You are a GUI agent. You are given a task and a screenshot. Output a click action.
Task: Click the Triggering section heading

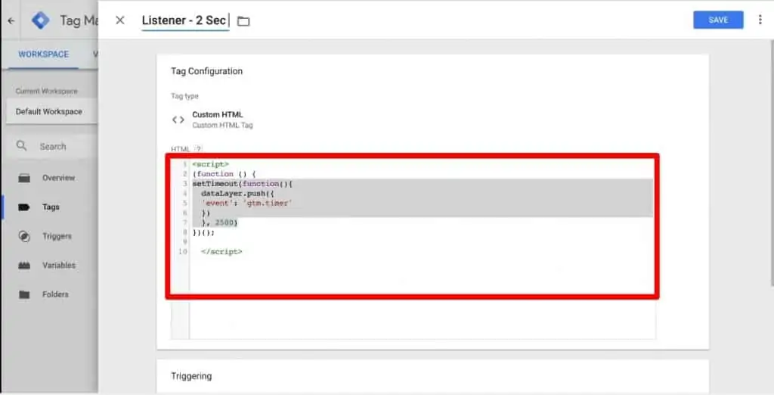coord(191,376)
